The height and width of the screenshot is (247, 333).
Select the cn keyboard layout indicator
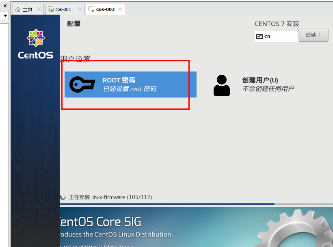pyautogui.click(x=276, y=37)
